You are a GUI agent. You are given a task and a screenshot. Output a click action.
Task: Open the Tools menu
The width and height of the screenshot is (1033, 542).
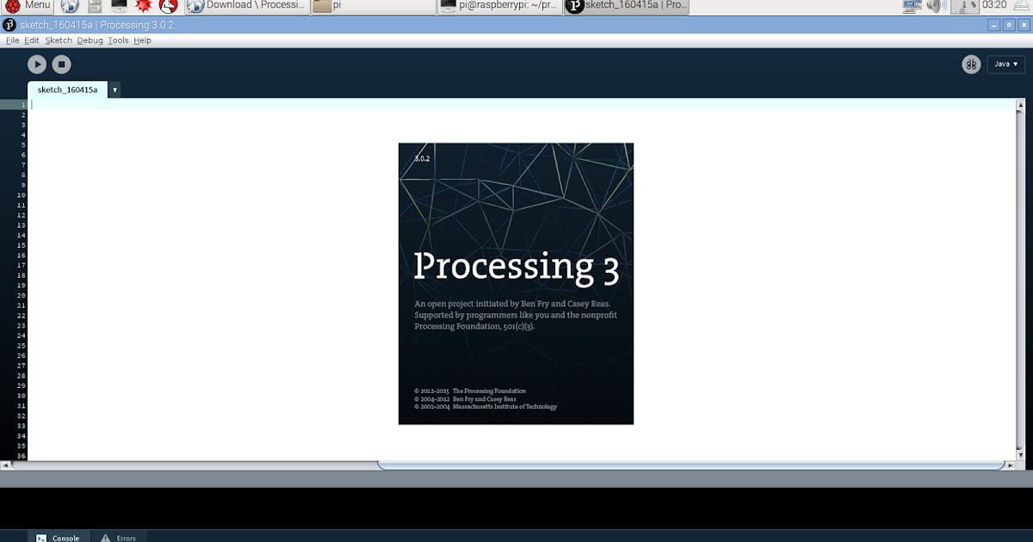[118, 40]
